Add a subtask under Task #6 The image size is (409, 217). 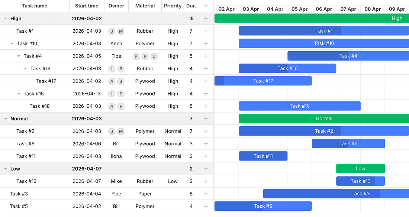tap(206, 144)
